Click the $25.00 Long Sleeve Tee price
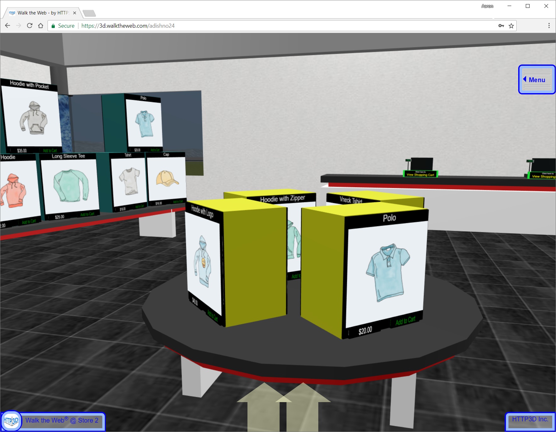Screen dimensions: 556x432 (60, 217)
